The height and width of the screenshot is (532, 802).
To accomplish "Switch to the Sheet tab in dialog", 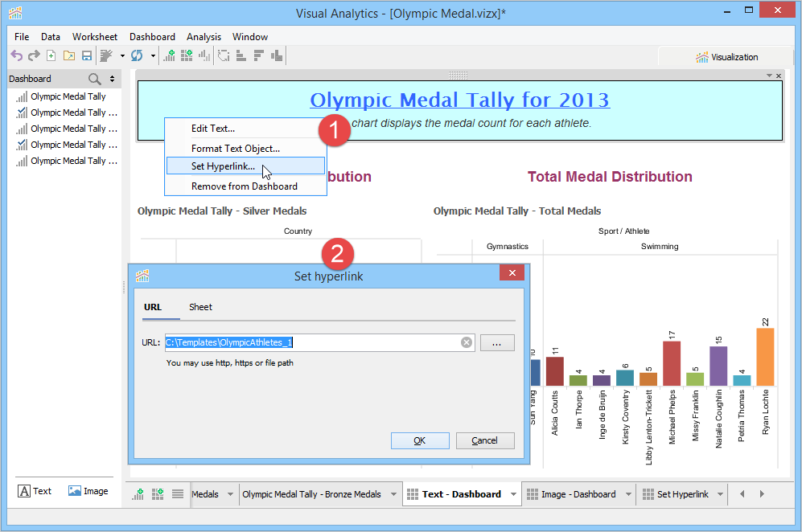I will point(200,307).
